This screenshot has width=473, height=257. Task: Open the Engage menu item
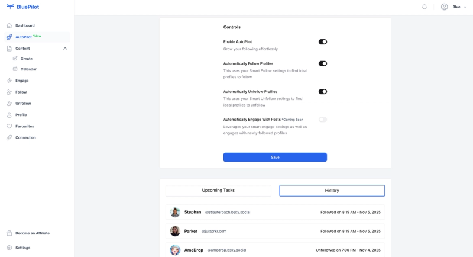click(x=22, y=81)
